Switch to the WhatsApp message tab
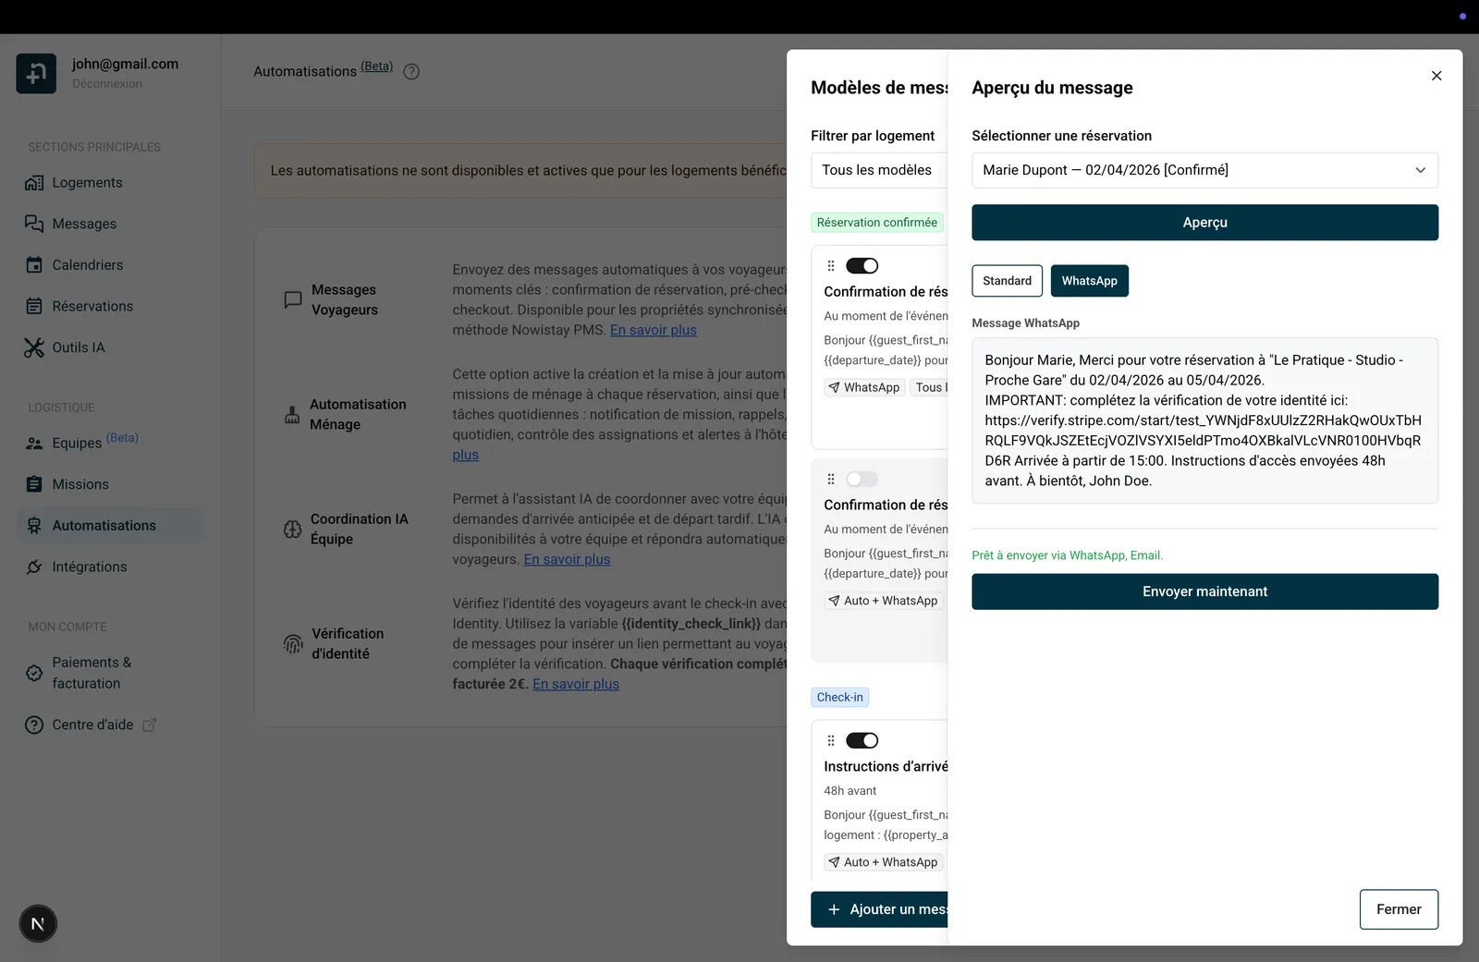 tap(1089, 281)
